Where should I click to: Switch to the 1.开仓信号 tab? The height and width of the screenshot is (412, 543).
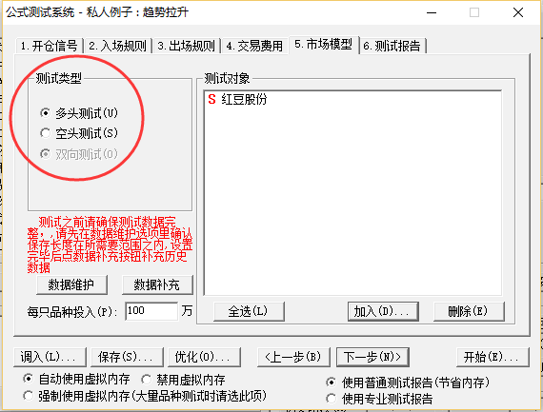pos(49,46)
